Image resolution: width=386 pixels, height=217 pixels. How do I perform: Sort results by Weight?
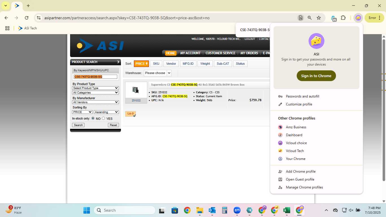point(205,64)
